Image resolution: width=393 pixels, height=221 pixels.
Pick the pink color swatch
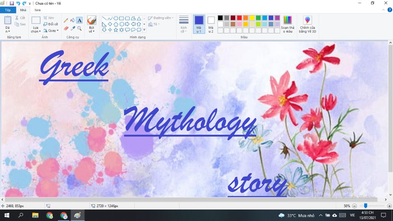click(239, 24)
